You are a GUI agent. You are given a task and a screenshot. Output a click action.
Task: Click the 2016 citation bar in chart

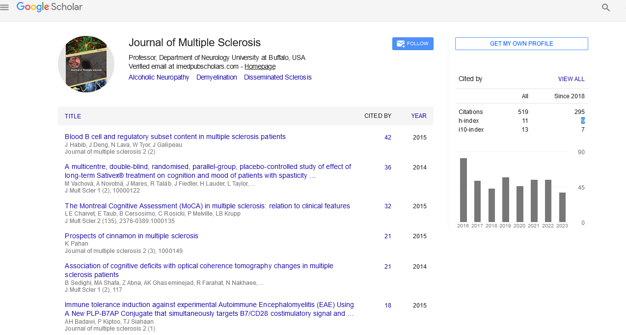pyautogui.click(x=463, y=190)
